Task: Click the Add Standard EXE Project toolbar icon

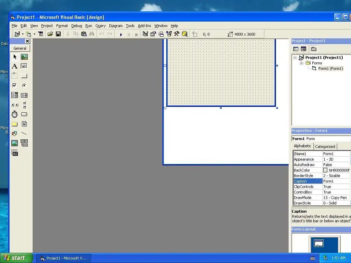Action: tap(17, 34)
